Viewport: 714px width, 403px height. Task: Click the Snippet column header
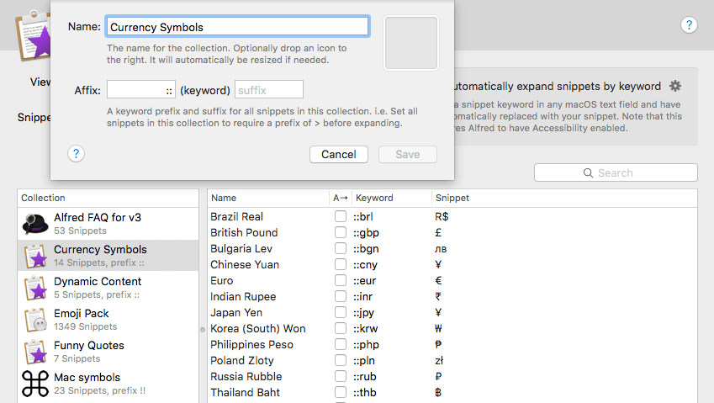[x=563, y=198]
